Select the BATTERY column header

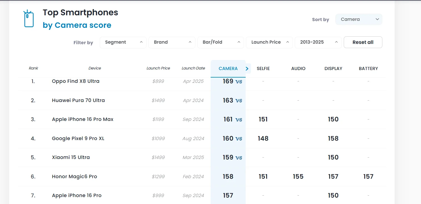click(368, 68)
